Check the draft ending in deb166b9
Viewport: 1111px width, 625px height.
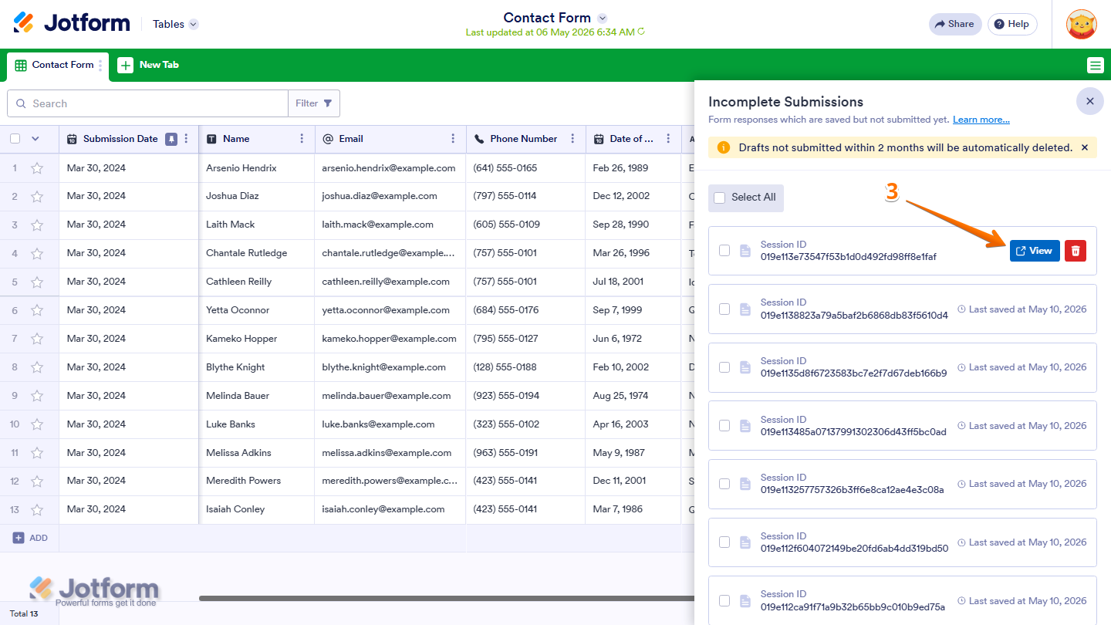coord(724,367)
